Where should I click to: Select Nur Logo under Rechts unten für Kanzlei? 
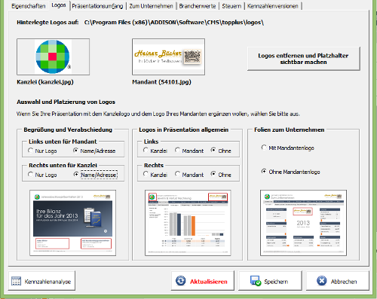coord(30,175)
